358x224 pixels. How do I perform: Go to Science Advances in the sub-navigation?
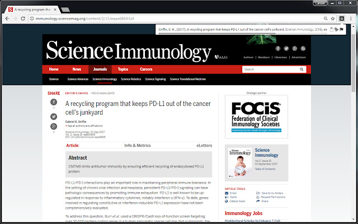point(78,79)
